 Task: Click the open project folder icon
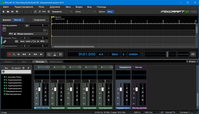pyautogui.click(x=8, y=12)
